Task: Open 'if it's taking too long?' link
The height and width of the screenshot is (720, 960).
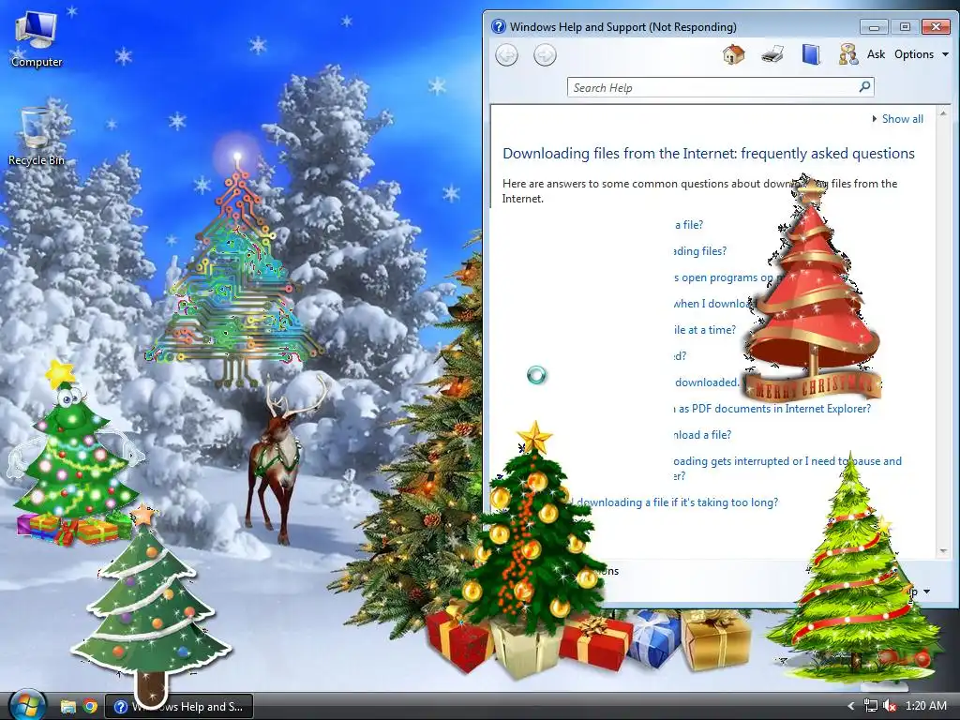Action: [x=677, y=502]
